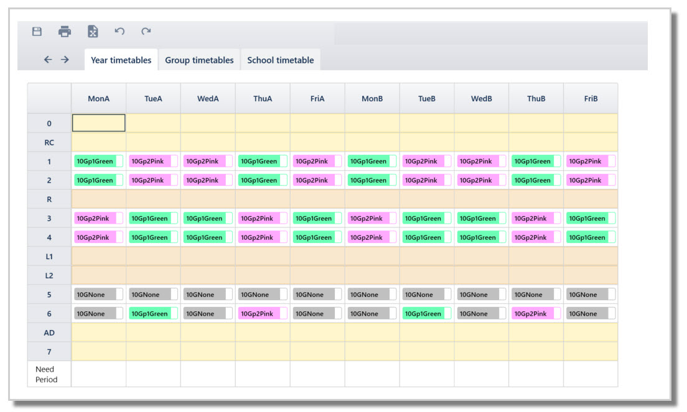Click the white box on FriB period 6 block
Screen dimensions: 687x412
click(612, 314)
